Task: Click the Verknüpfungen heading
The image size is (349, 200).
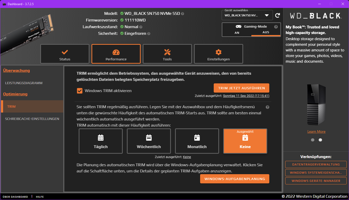Action: pyautogui.click(x=316, y=157)
